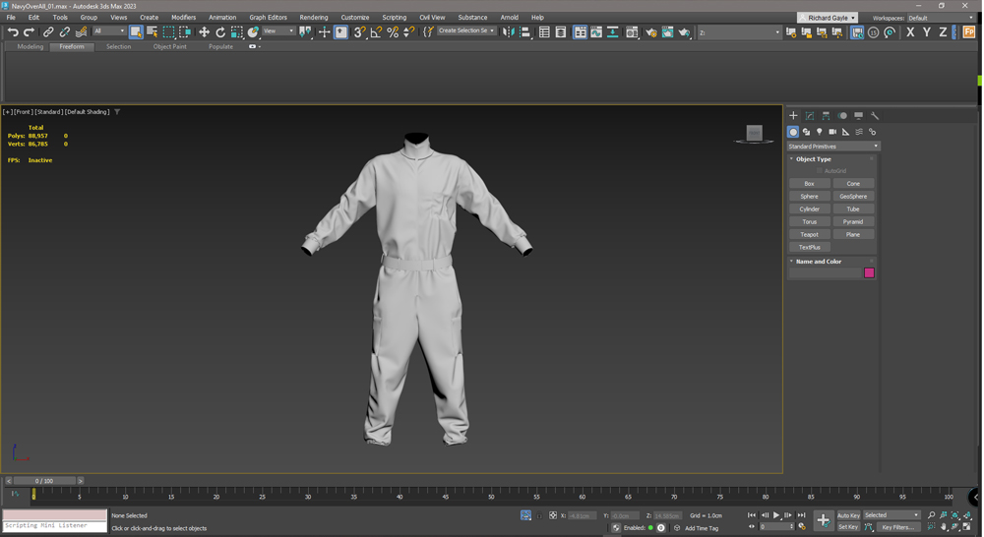Switch to the Object Paint ribbon tab
Image resolution: width=984 pixels, height=537 pixels.
(169, 46)
